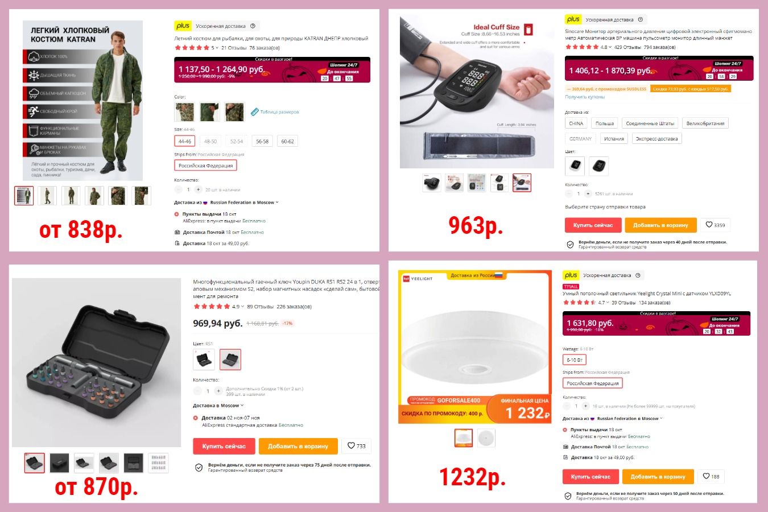Viewport: 768px width, 512px height.
Task: Click 'Купить сейчас' for the blood pressure monitor
Action: [x=593, y=225]
